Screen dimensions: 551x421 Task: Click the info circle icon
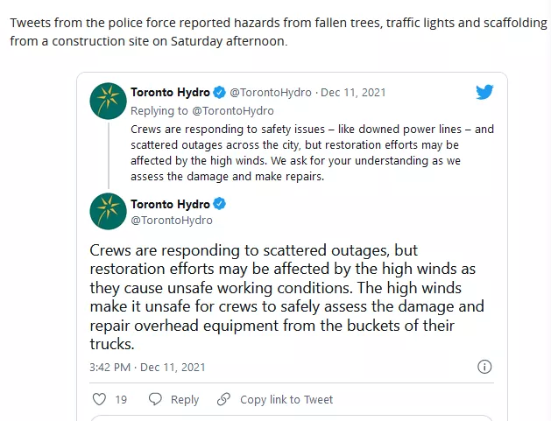(484, 367)
